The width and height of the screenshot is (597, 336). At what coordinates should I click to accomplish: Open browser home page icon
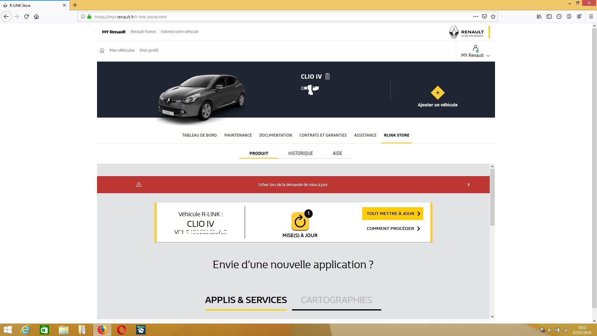pos(36,16)
